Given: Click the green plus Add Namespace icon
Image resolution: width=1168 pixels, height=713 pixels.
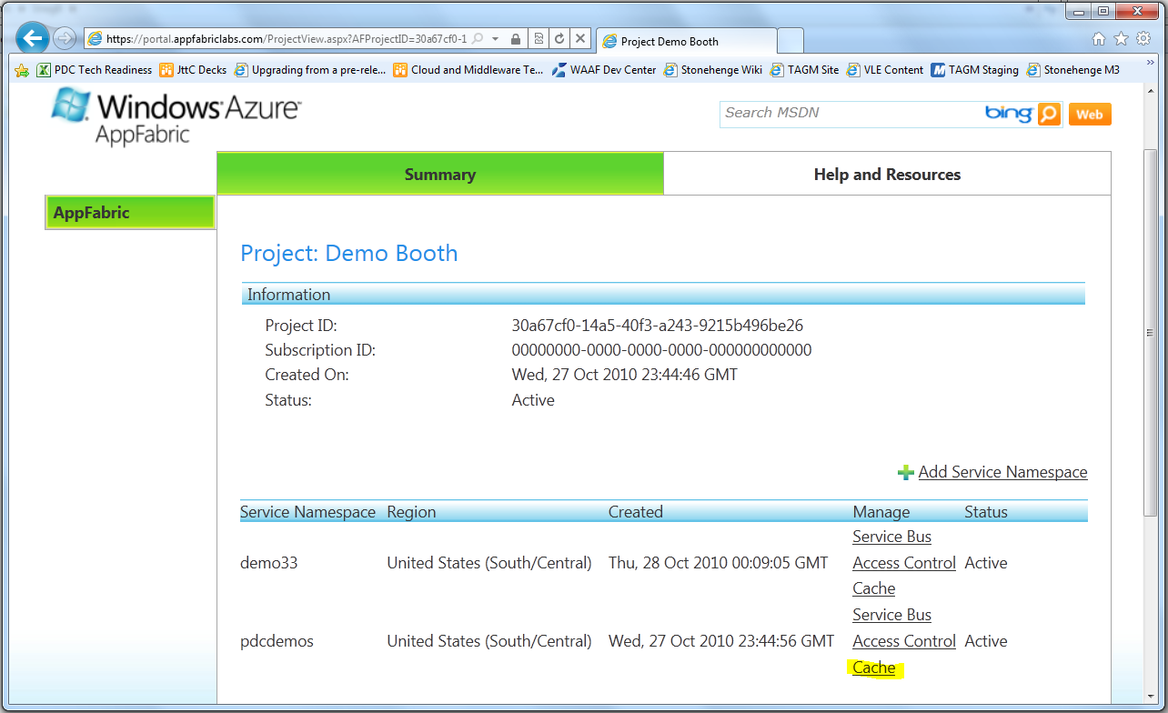Looking at the screenshot, I should click(905, 473).
